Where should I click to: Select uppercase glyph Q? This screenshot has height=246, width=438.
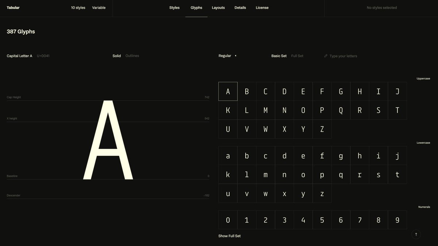pos(341,110)
